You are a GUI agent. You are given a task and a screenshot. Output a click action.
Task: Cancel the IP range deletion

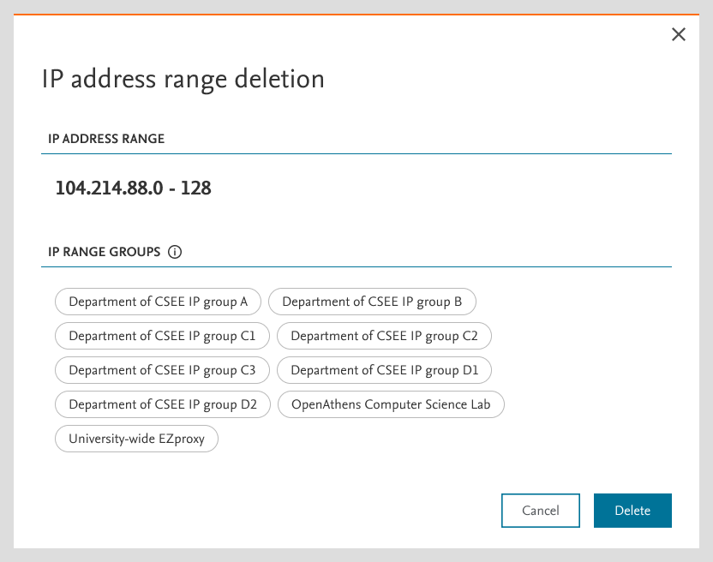tap(541, 510)
